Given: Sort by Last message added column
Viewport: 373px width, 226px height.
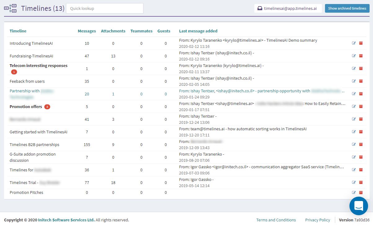Looking at the screenshot, I should (x=198, y=31).
